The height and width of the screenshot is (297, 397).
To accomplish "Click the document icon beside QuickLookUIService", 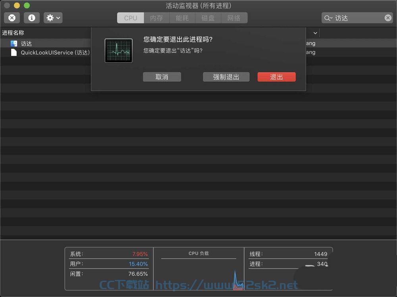I will coord(14,53).
